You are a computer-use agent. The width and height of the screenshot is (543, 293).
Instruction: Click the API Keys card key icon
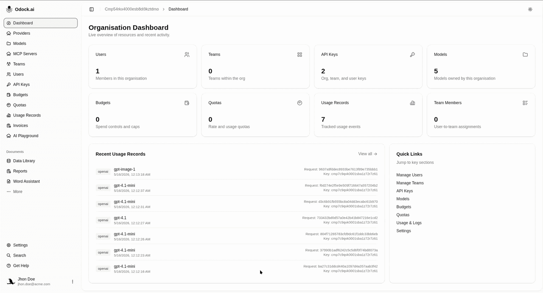click(x=412, y=55)
